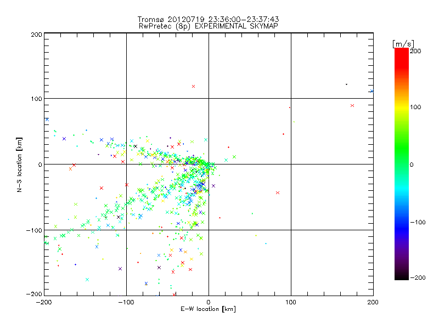Click the x-axis tick label '100'
The width and height of the screenshot is (439, 329).
[x=291, y=302]
